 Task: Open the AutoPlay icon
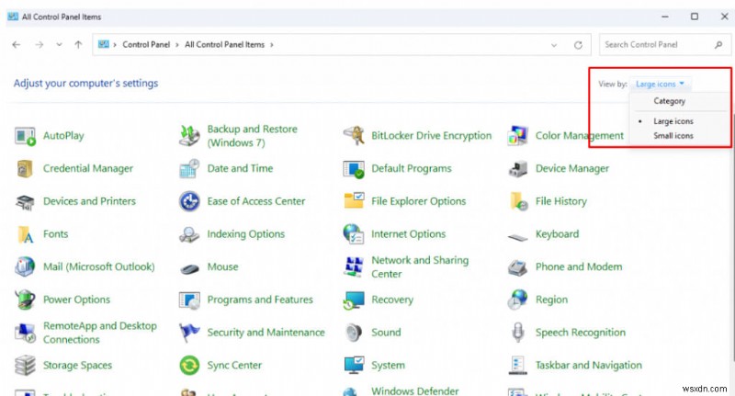click(25, 136)
